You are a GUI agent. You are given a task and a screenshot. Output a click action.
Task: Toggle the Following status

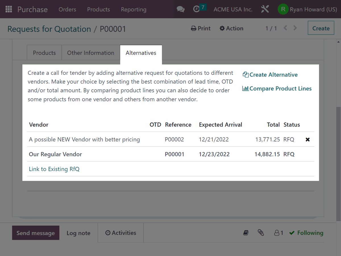(x=306, y=233)
